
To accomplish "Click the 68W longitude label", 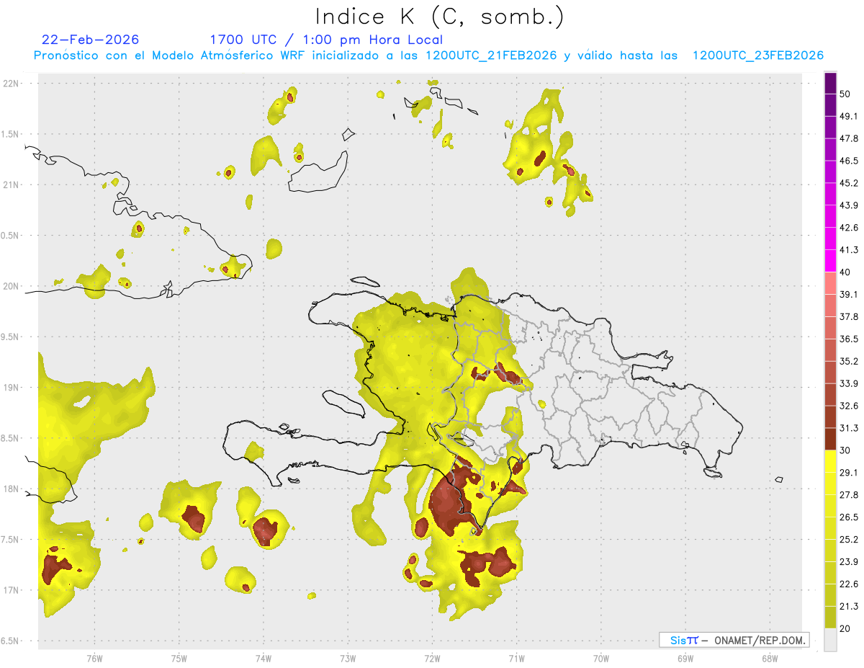I will click(x=770, y=657).
